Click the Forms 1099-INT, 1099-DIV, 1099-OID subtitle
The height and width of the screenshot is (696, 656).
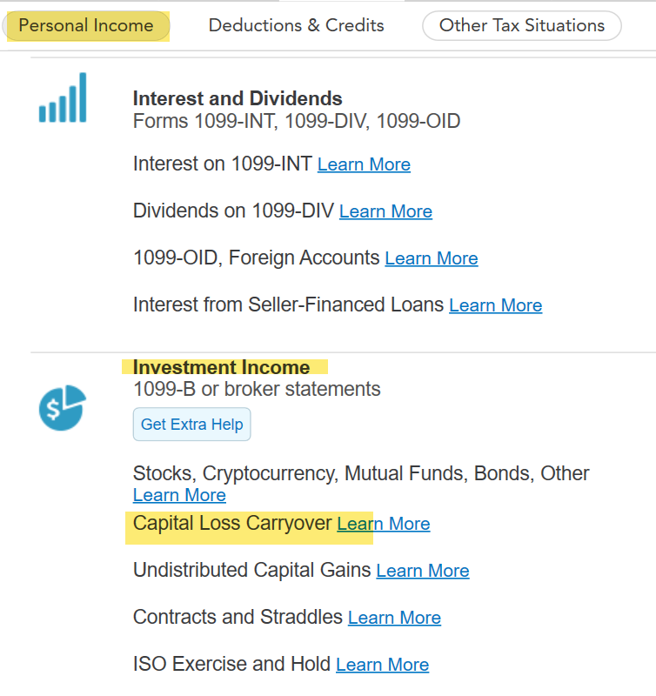coord(296,121)
